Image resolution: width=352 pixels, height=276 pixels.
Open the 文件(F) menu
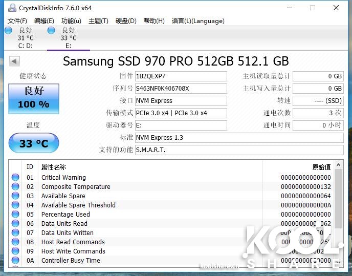point(17,21)
